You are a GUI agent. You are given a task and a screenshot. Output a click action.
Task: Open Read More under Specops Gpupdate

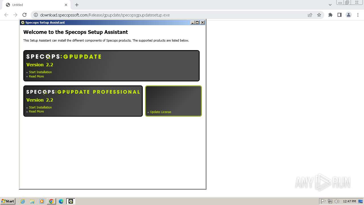pyautogui.click(x=36, y=76)
